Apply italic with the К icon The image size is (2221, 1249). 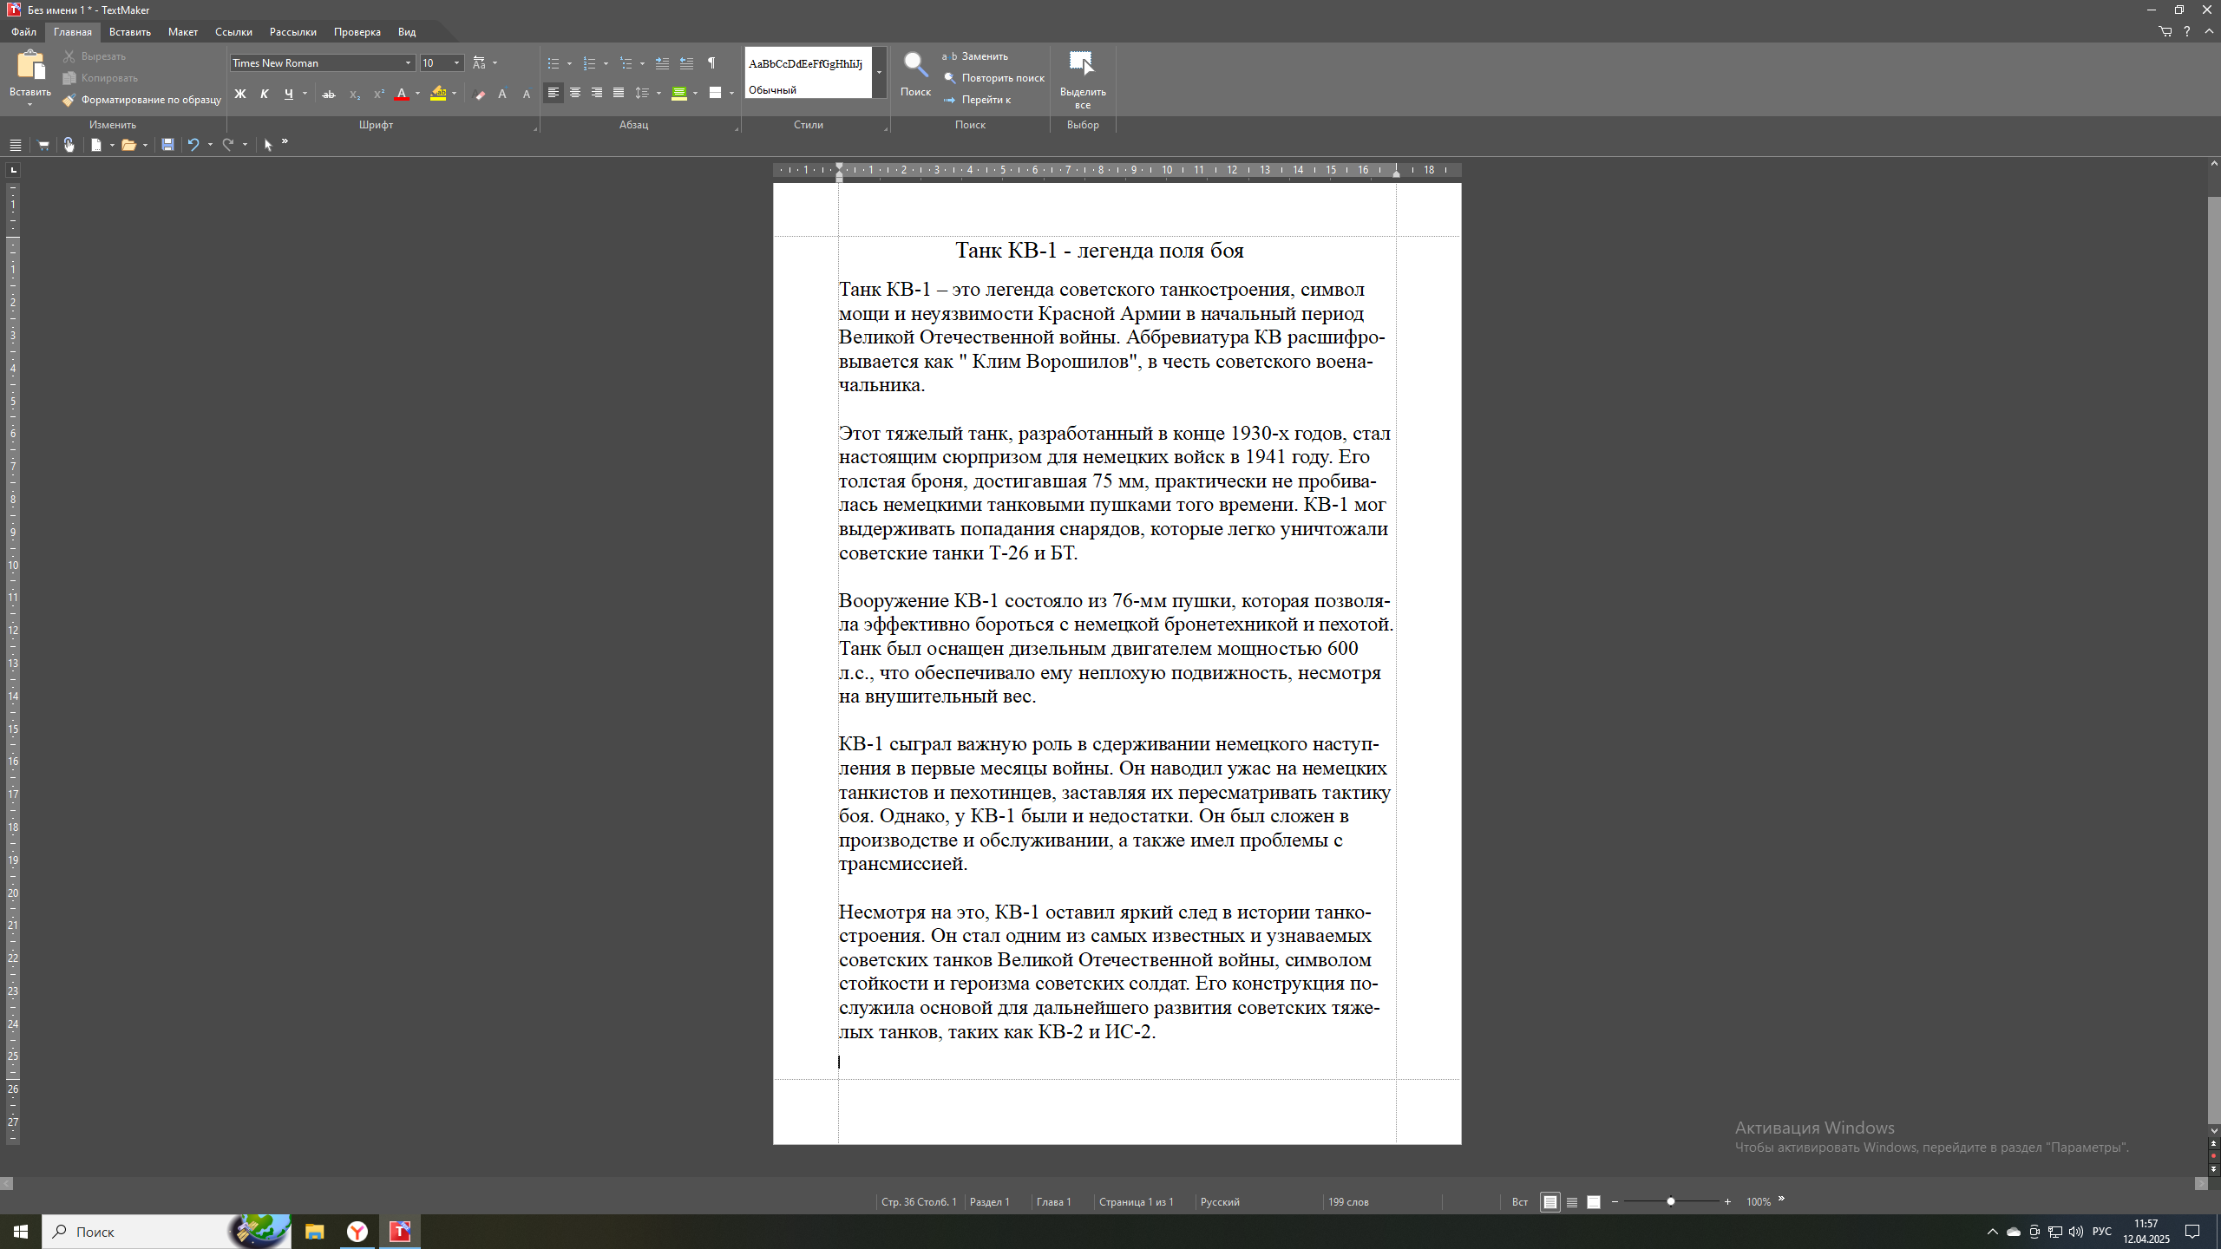point(265,94)
